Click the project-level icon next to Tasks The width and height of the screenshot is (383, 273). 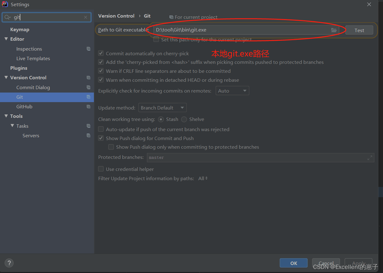pos(89,126)
